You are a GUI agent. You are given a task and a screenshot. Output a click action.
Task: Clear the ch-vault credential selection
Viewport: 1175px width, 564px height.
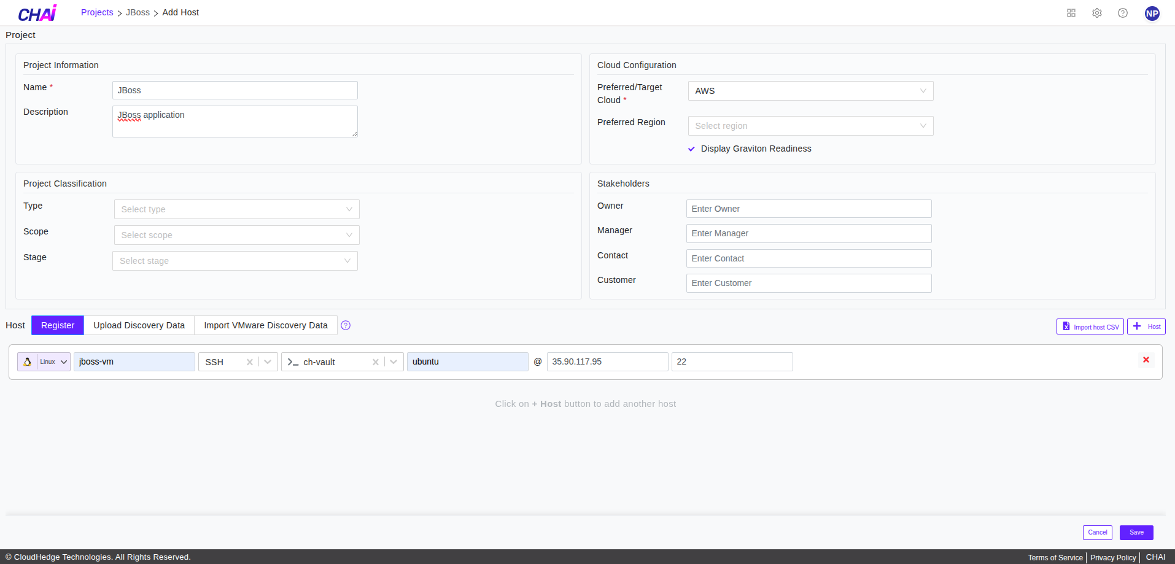click(x=376, y=362)
